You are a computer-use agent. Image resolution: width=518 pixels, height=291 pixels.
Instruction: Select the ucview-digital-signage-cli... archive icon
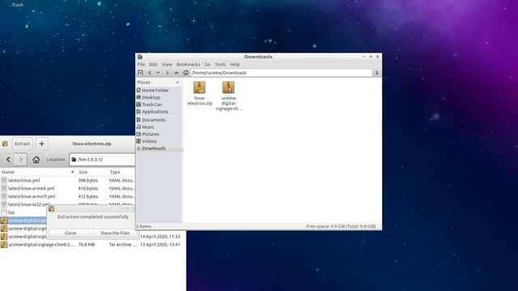point(228,87)
